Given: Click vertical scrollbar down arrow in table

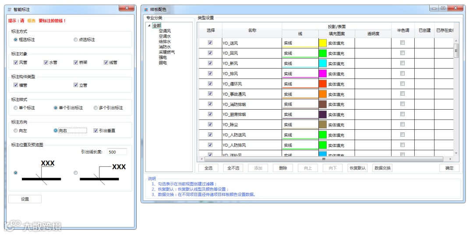Looking at the screenshot, I should (456, 153).
